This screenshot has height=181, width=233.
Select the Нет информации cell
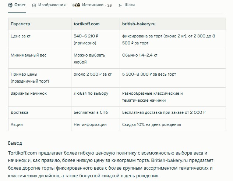point(95,125)
